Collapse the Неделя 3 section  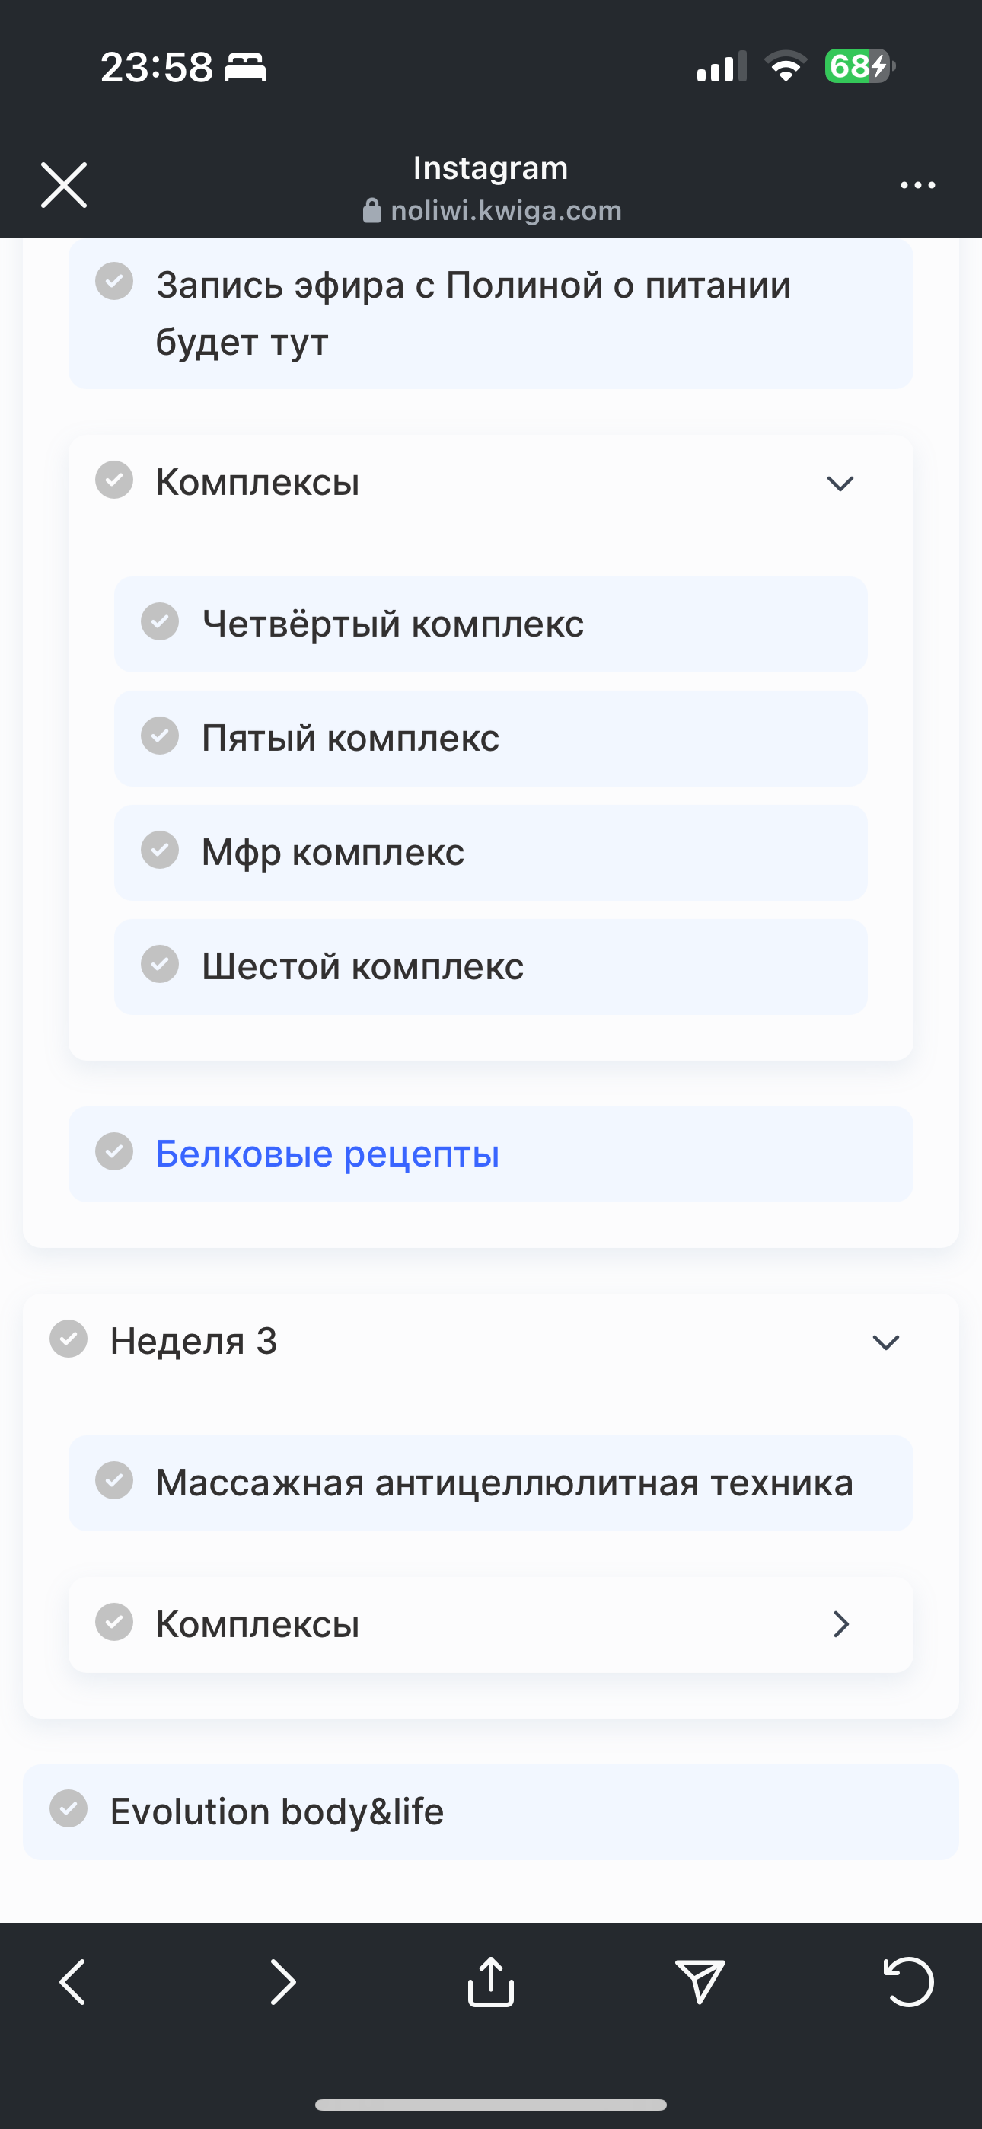pos(885,1342)
